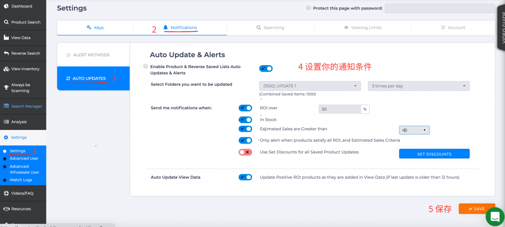Image resolution: width=505 pixels, height=227 pixels.
Task: Click the View Inventory binoculars icon
Action: point(6,69)
